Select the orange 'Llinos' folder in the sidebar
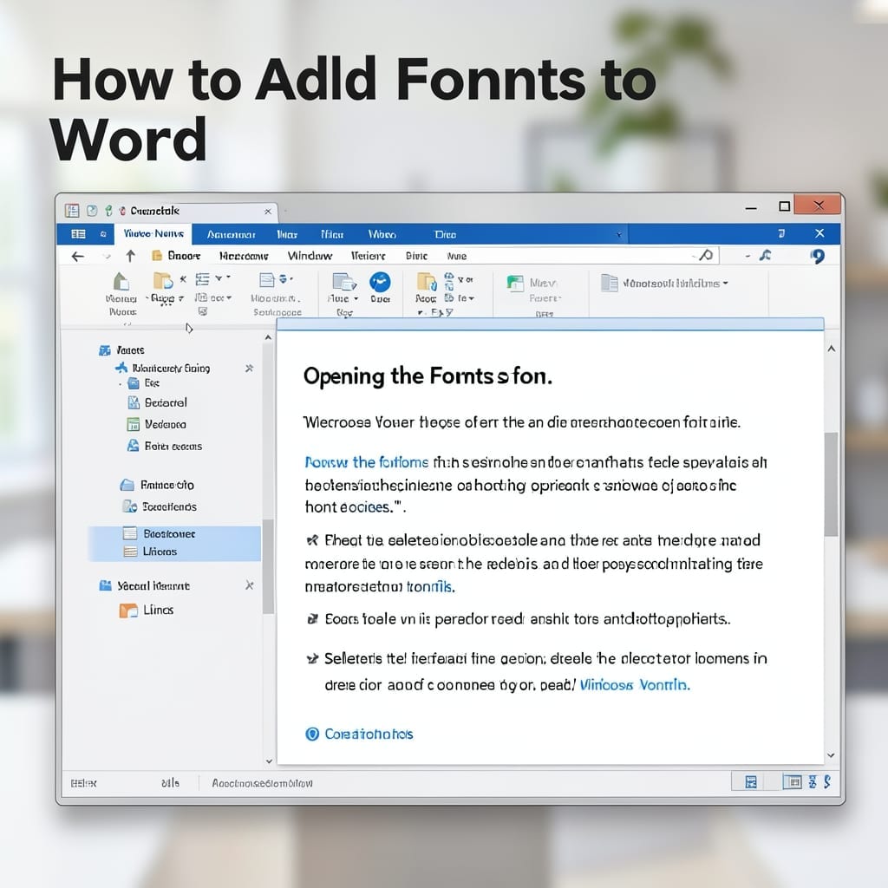 [146, 610]
